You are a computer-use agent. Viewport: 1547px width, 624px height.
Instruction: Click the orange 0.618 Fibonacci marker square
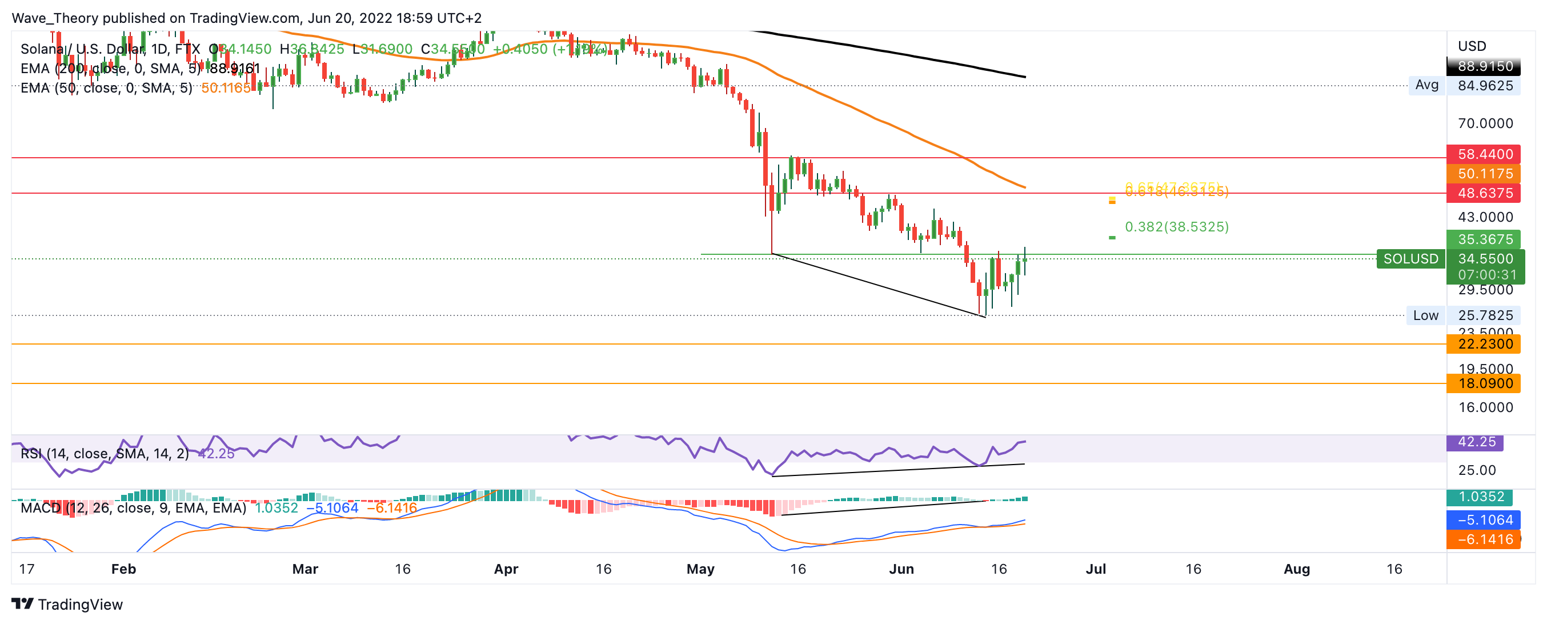coord(1112,201)
